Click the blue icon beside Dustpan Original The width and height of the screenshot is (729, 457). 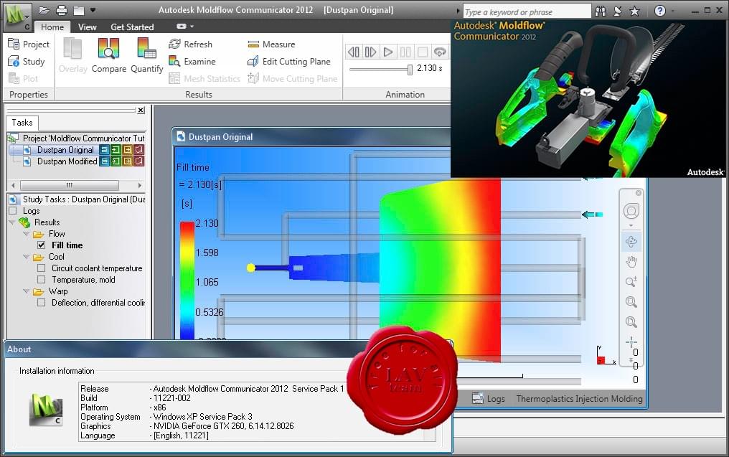click(x=105, y=150)
